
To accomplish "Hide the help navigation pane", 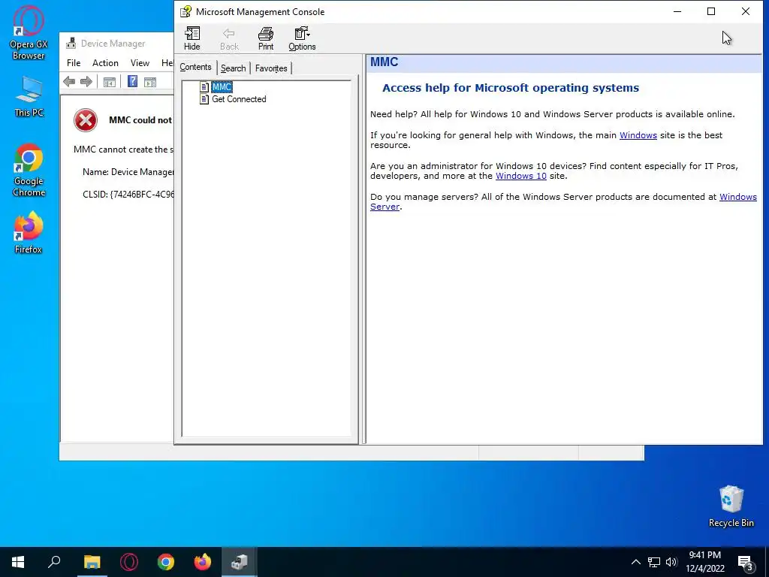I will tap(191, 39).
